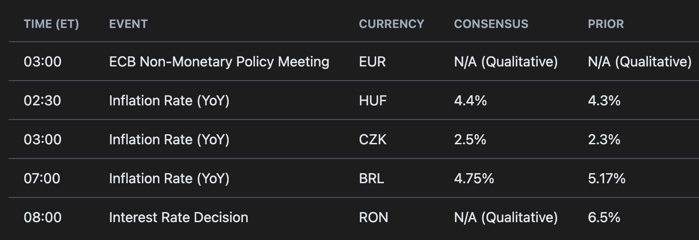
Task: Click the 4.4% consensus value for HUF
Action: (470, 100)
